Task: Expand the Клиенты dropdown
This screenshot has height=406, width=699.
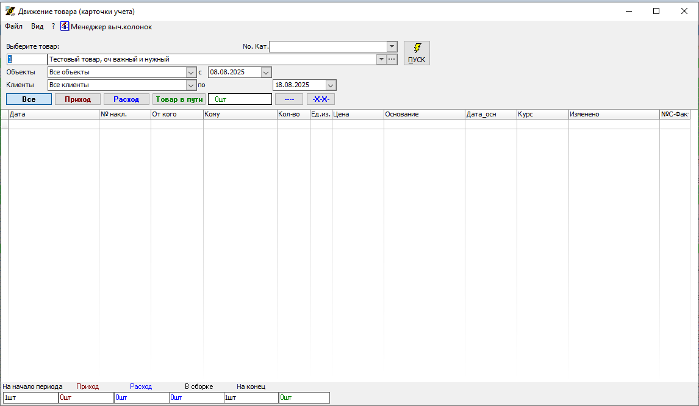Action: (190, 85)
